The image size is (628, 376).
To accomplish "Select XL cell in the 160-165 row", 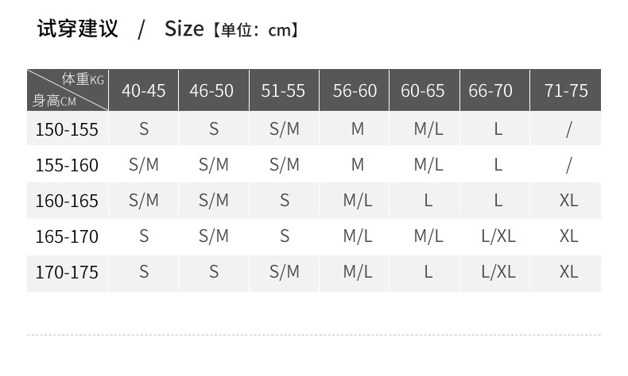I will pyautogui.click(x=568, y=200).
